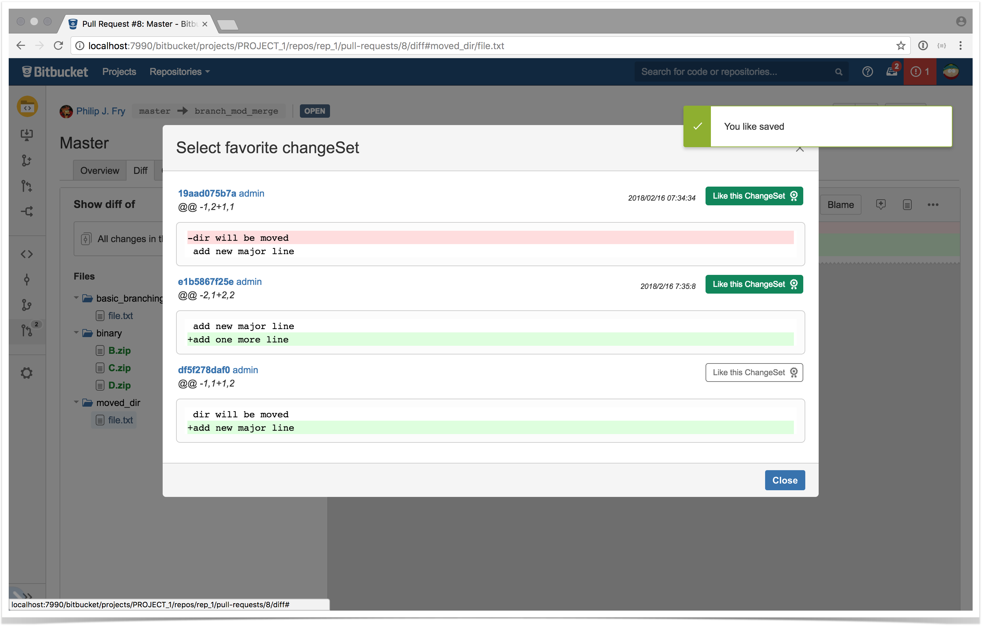Click the Create pull request sidebar icon
This screenshot has width=984, height=627.
tap(27, 186)
